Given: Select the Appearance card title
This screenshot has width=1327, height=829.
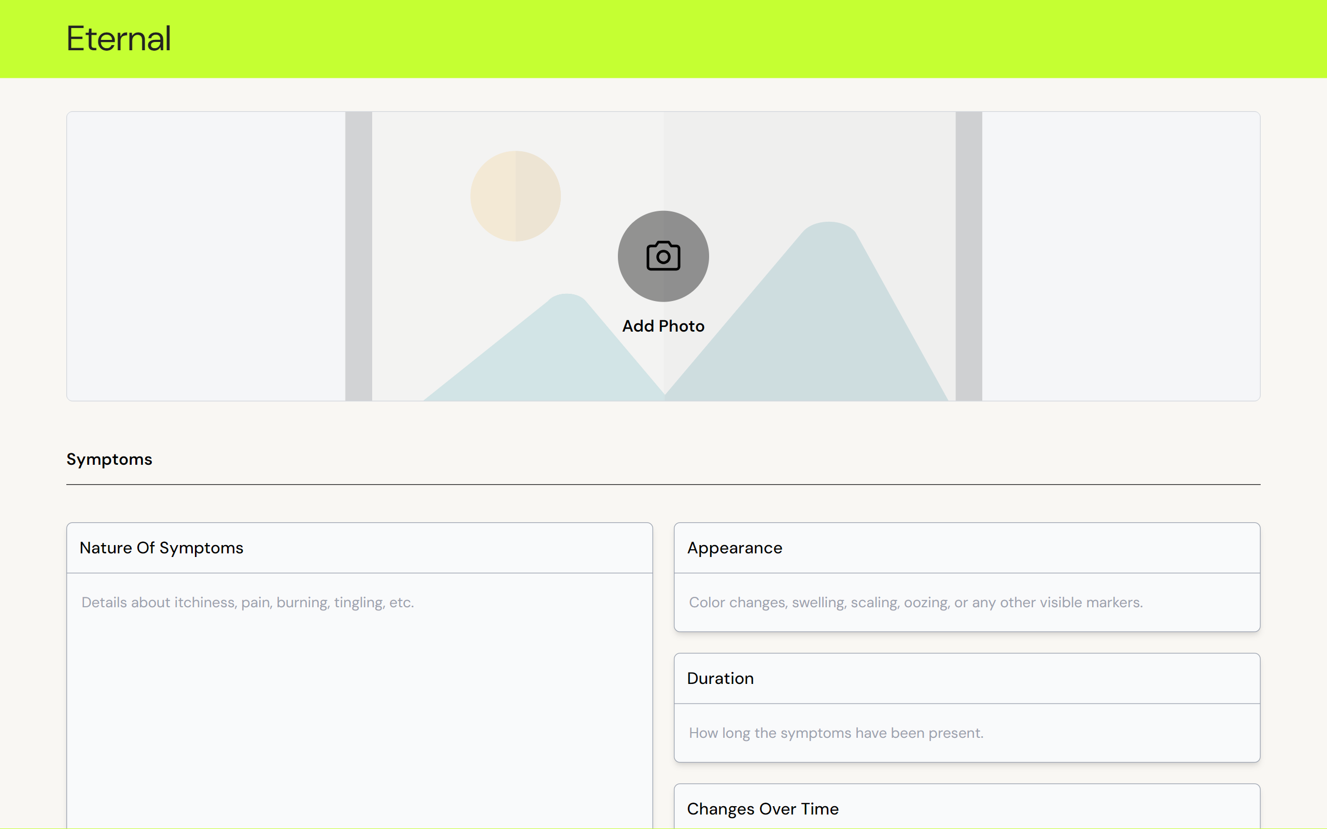Looking at the screenshot, I should click(734, 548).
